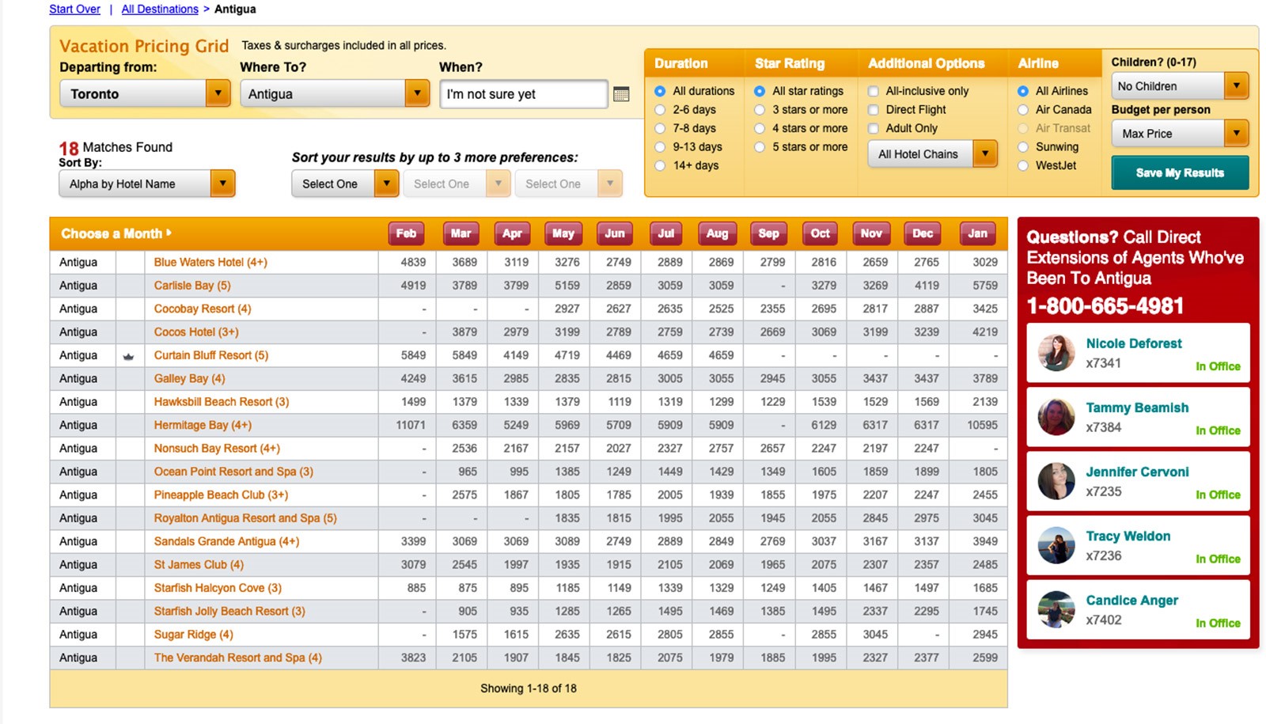Image resolution: width=1266 pixels, height=724 pixels.
Task: Open the calendar date picker icon
Action: point(621,94)
